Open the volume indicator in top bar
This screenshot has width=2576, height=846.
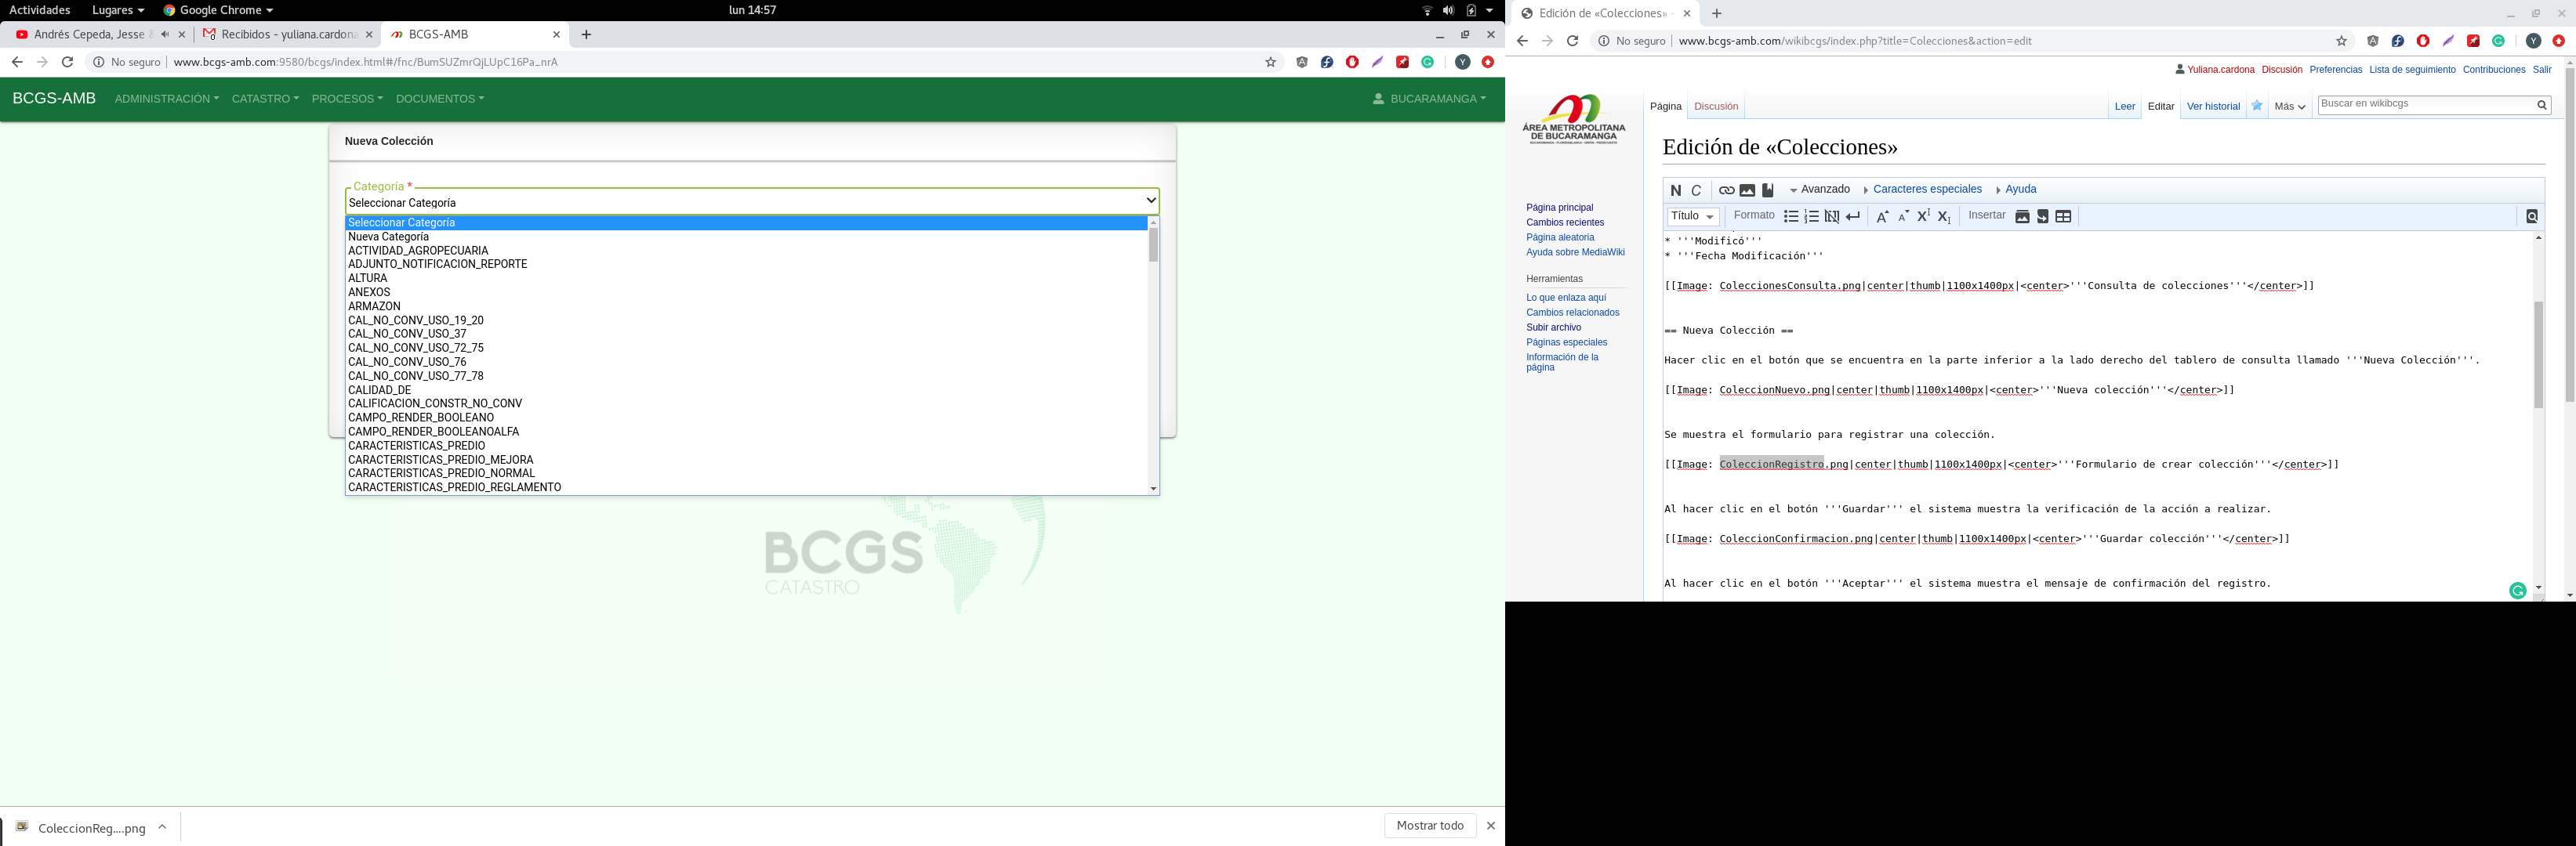tap(1448, 10)
